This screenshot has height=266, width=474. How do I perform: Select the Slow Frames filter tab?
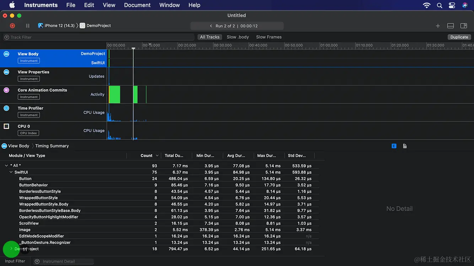click(x=269, y=37)
